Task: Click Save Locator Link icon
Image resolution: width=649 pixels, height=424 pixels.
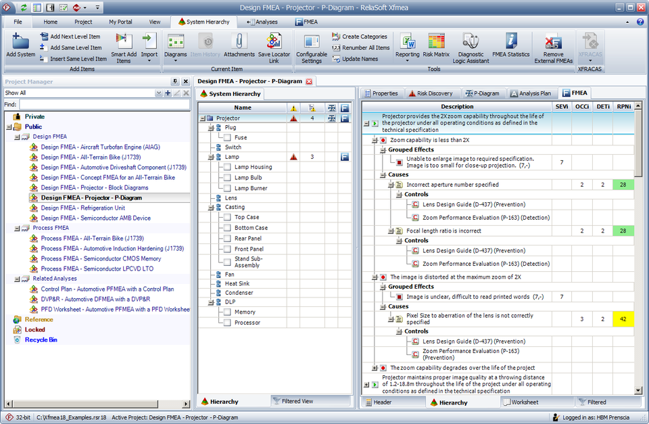Action: (274, 41)
